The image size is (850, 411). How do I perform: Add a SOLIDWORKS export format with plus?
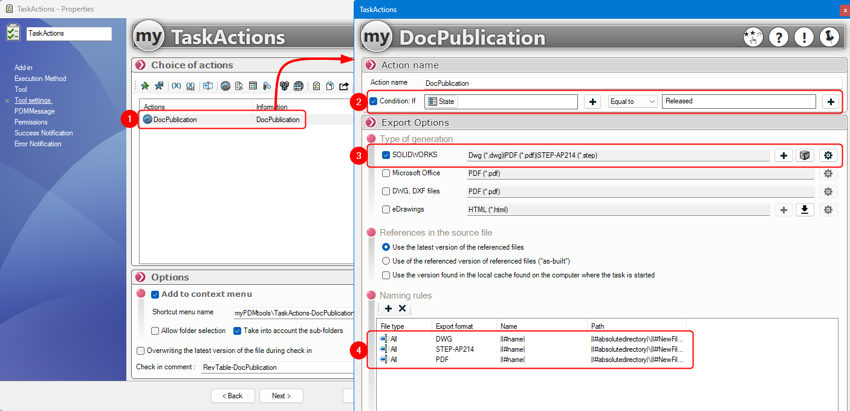[x=784, y=155]
